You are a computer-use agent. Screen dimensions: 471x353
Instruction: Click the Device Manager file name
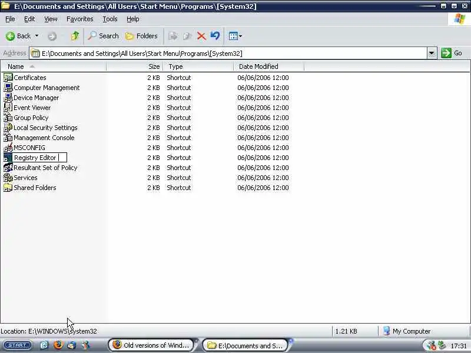[x=36, y=98]
